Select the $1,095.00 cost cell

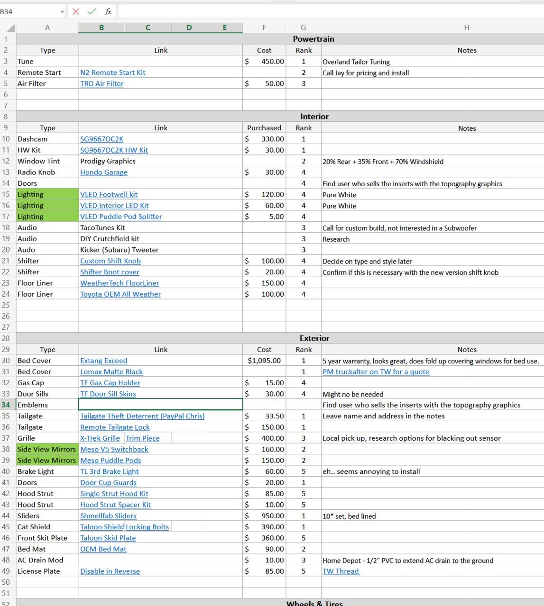coord(264,361)
